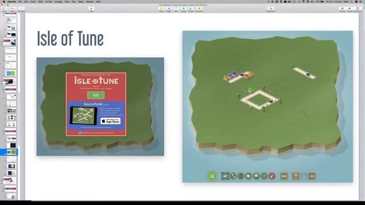Select the Isle of Tune slide title

pyautogui.click(x=70, y=39)
